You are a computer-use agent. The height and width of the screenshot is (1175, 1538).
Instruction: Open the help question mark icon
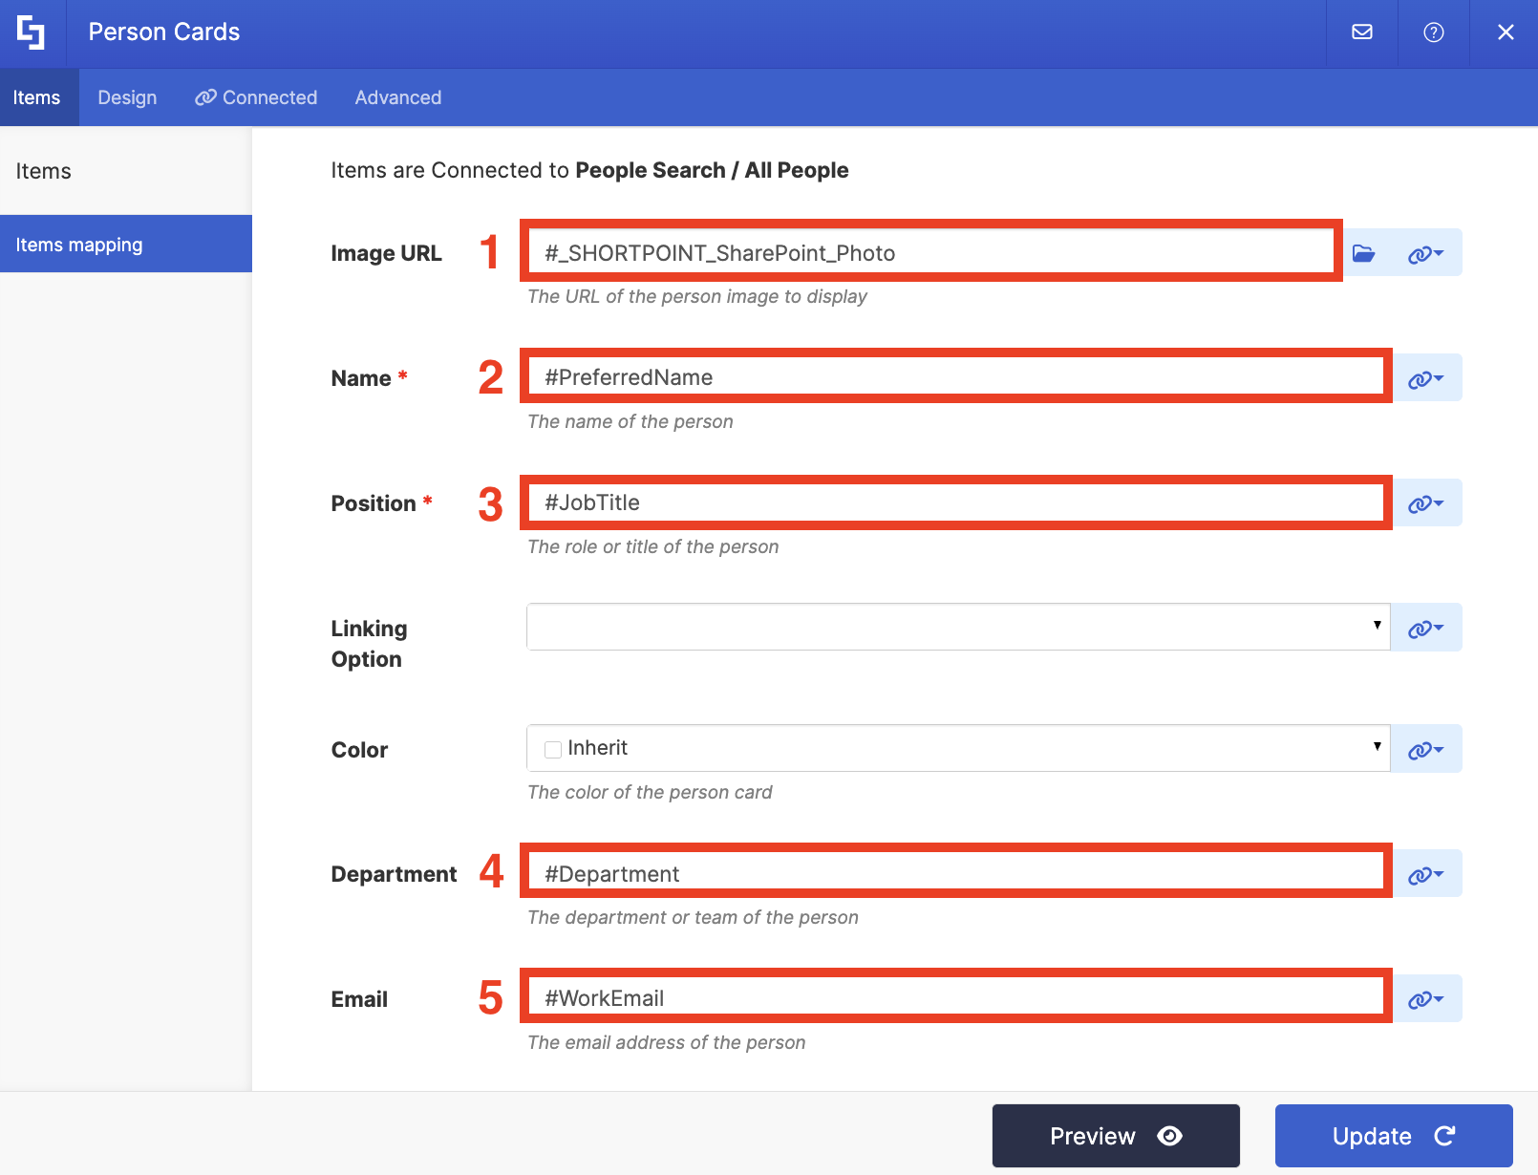[x=1434, y=32]
